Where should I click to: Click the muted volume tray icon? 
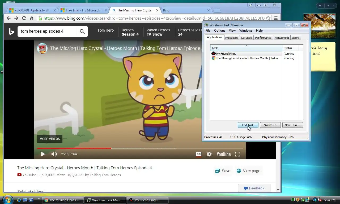pos(320,200)
